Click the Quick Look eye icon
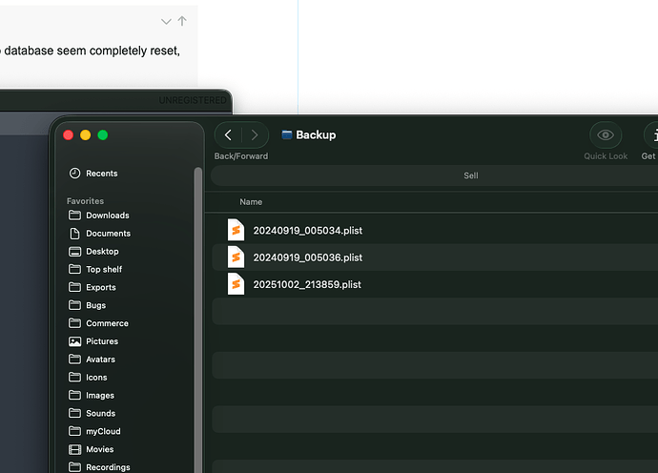658x473 pixels. coord(606,134)
